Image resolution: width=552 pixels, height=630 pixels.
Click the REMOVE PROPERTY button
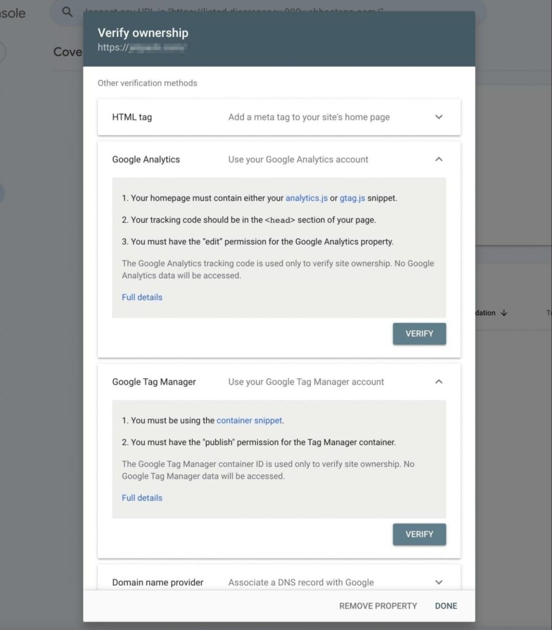point(378,605)
